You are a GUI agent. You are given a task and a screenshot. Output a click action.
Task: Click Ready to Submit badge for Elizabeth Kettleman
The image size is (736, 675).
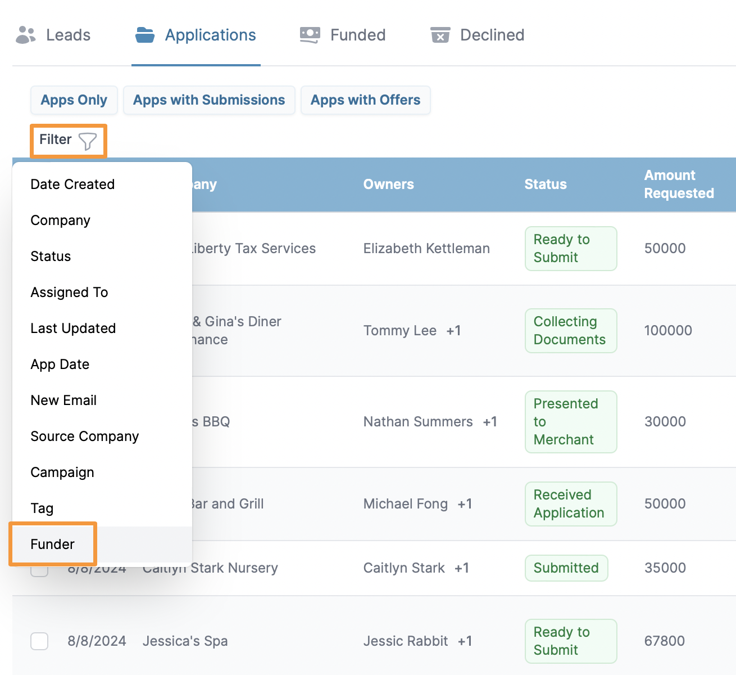coord(571,249)
